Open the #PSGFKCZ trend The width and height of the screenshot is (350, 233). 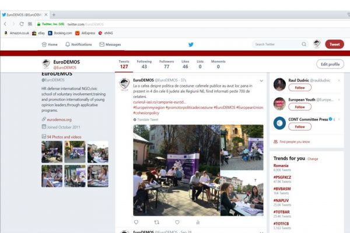(282, 177)
